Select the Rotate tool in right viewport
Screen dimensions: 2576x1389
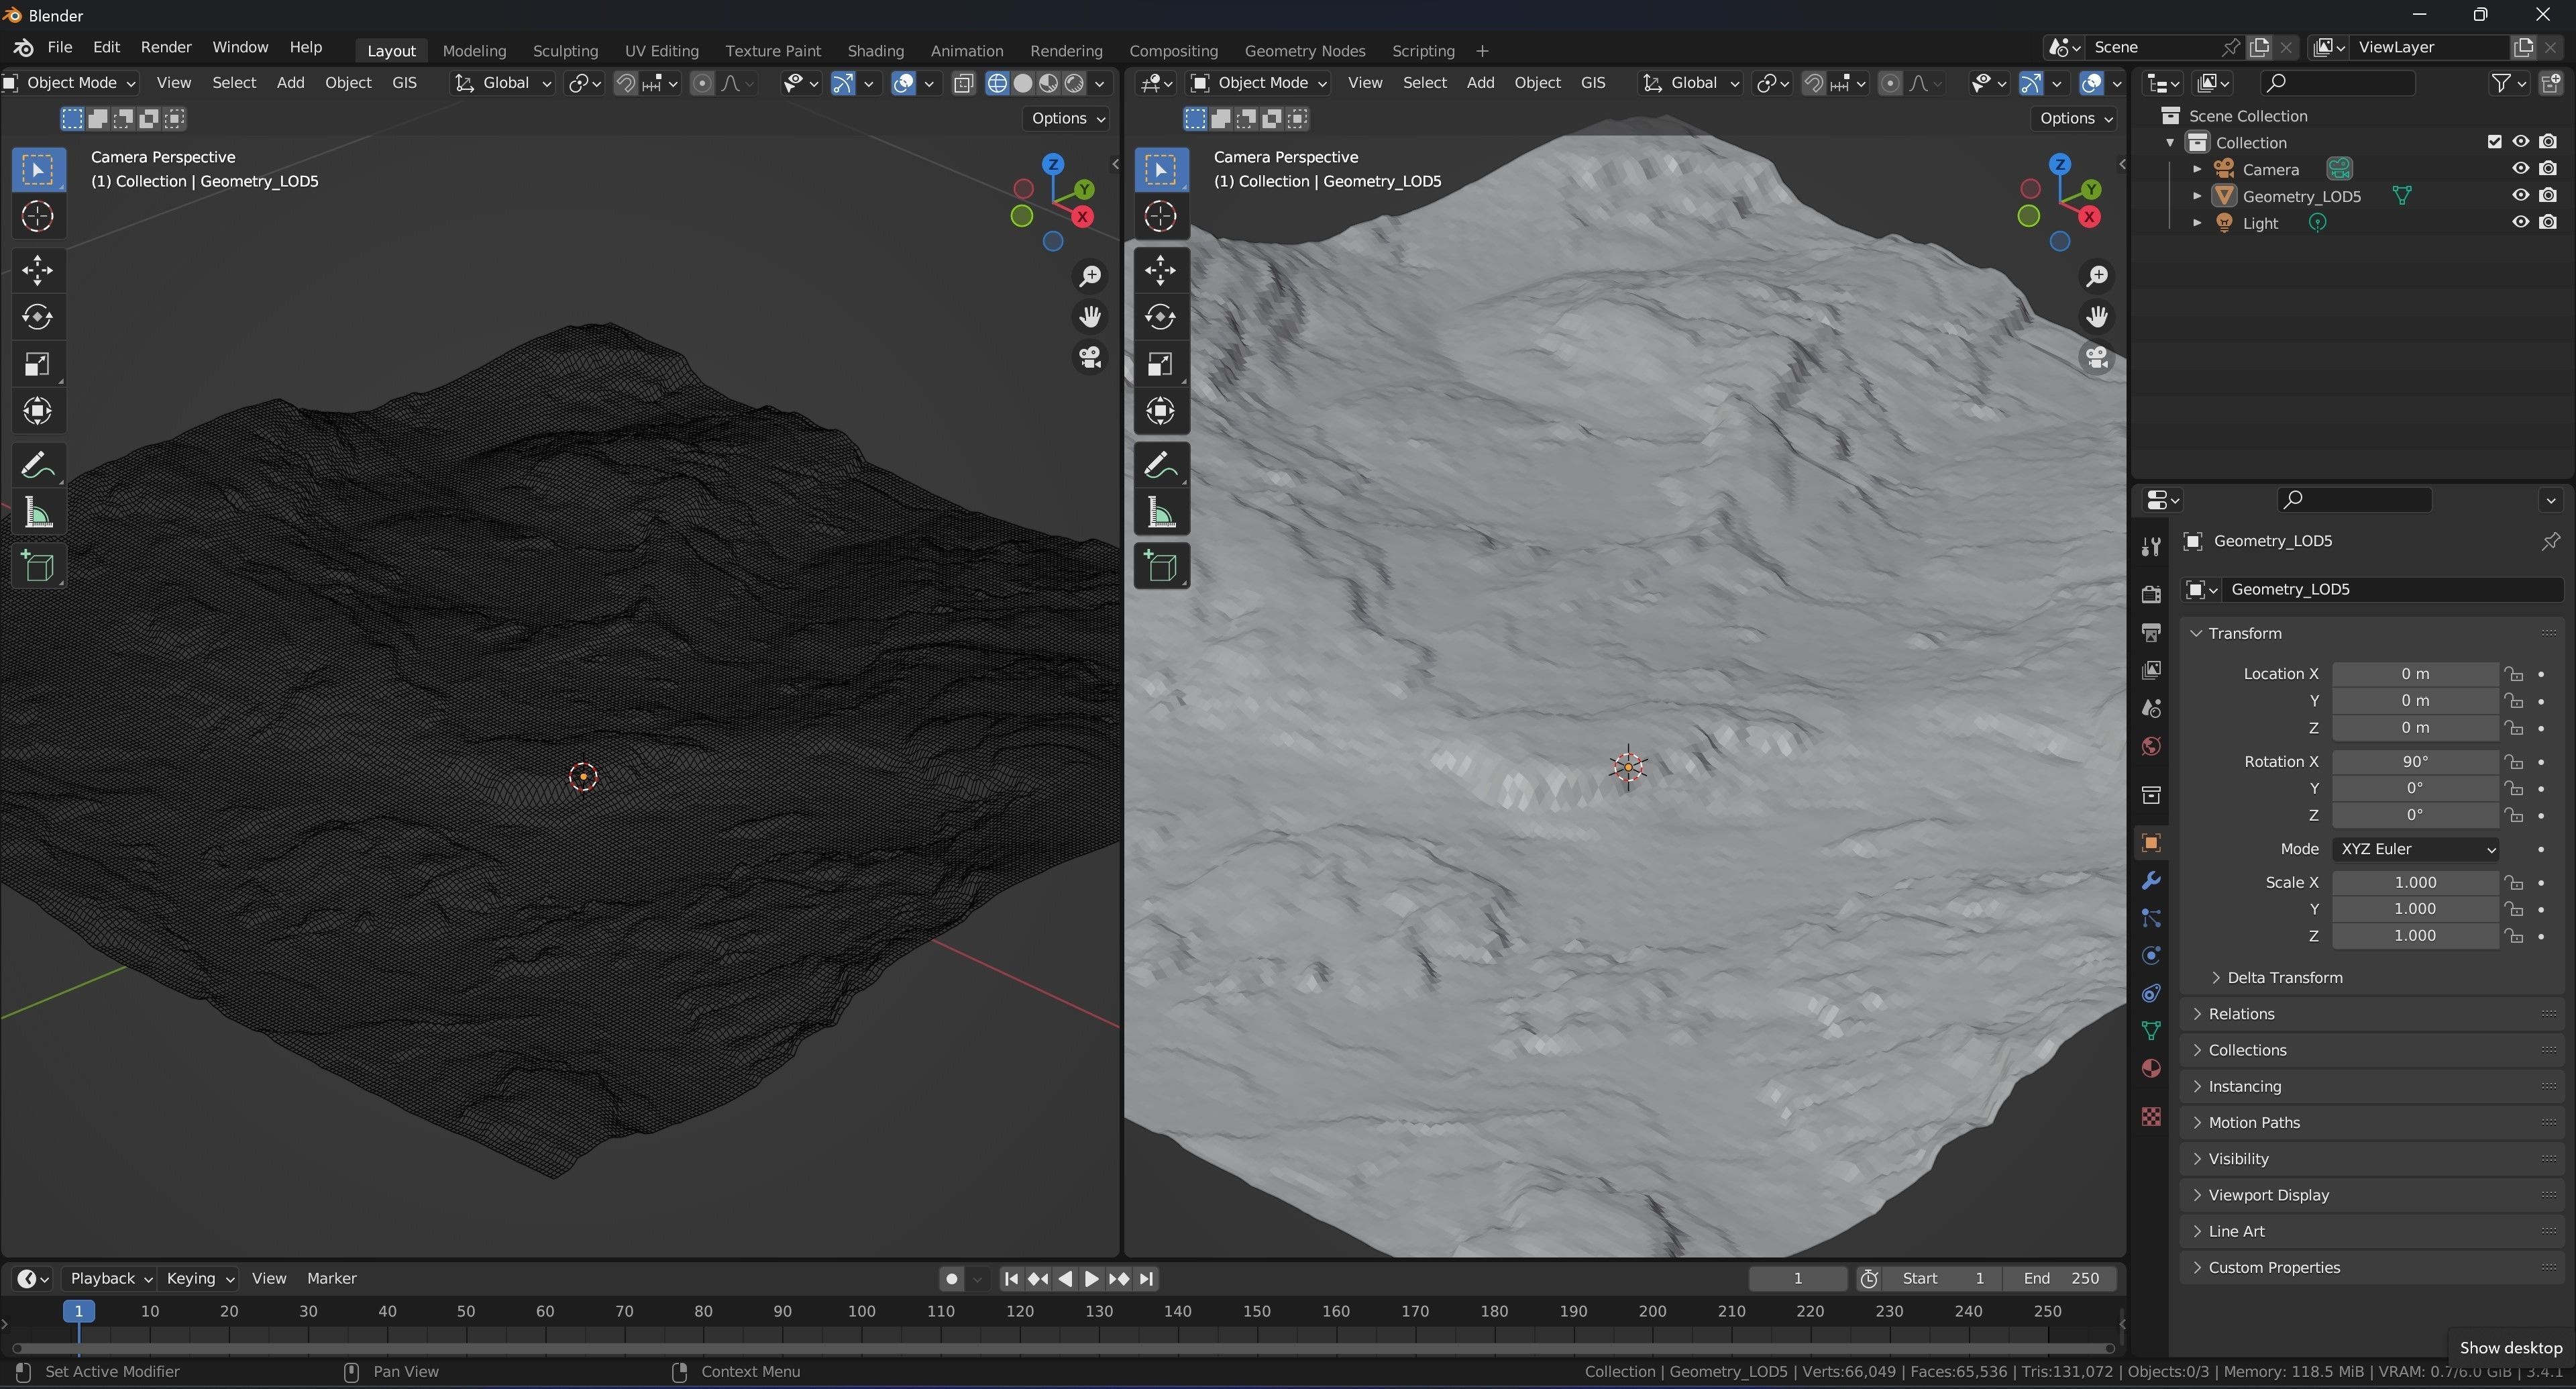(x=1160, y=317)
